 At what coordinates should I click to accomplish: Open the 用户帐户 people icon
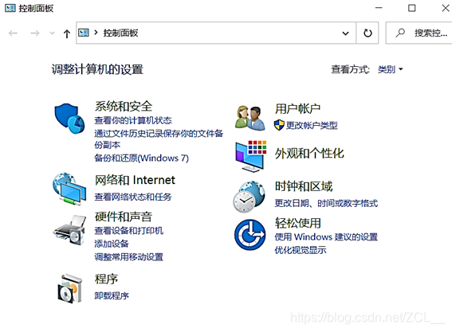point(250,118)
